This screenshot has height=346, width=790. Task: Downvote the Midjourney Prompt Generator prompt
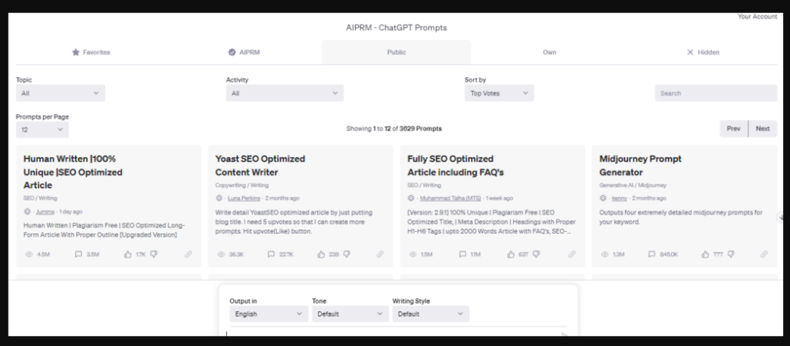point(731,254)
